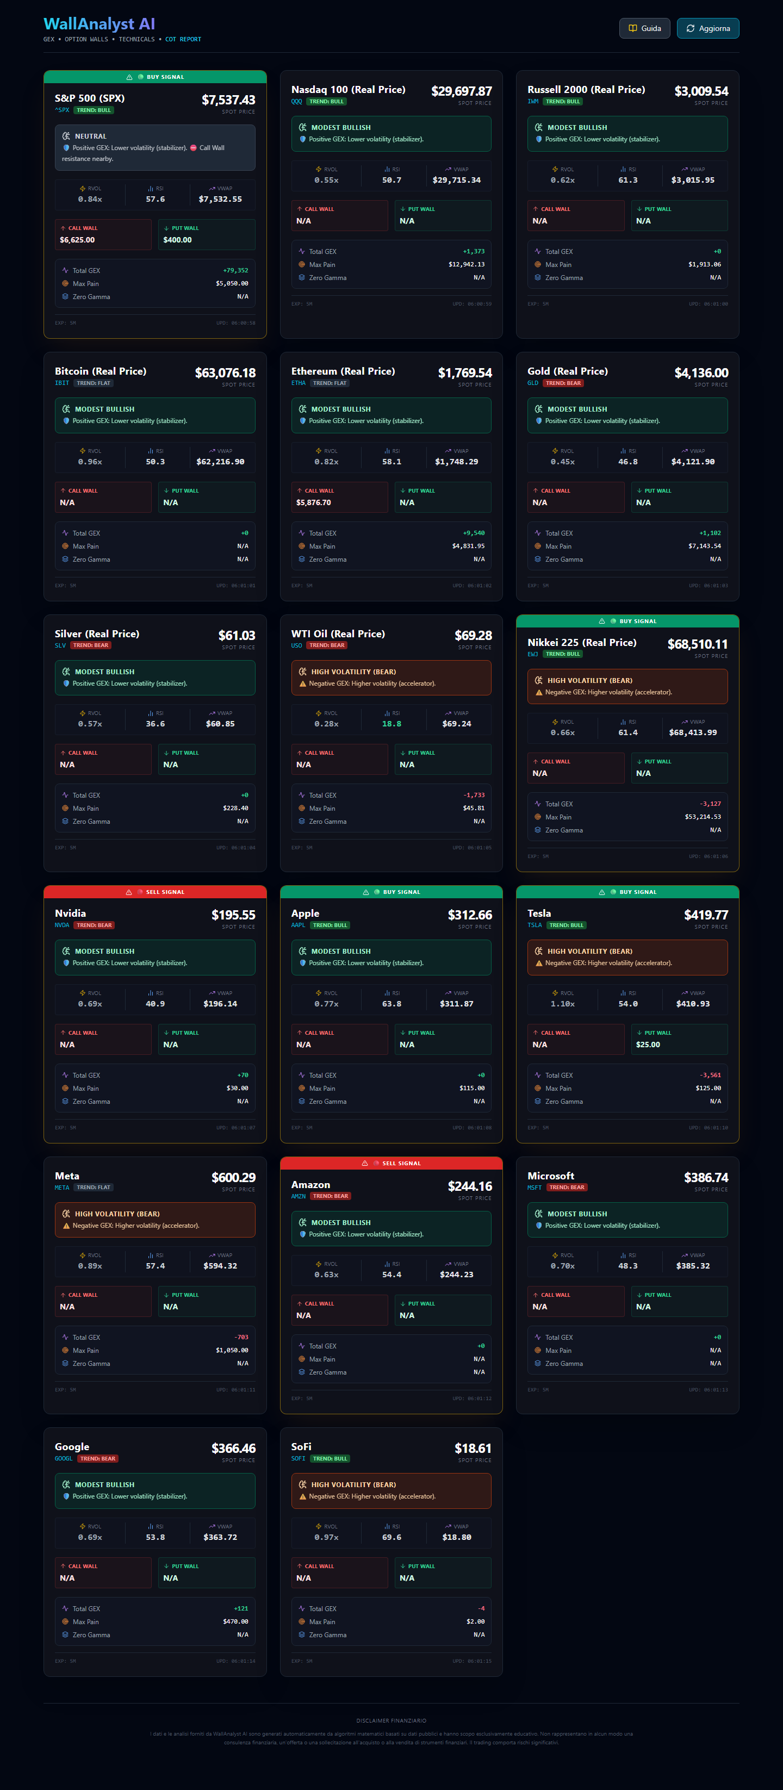The height and width of the screenshot is (1790, 783).
Task: Click the Apple Modest Bullish analysis icon
Action: coord(302,952)
